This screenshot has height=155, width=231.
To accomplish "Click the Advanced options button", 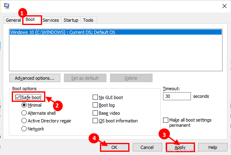I will (35, 78).
